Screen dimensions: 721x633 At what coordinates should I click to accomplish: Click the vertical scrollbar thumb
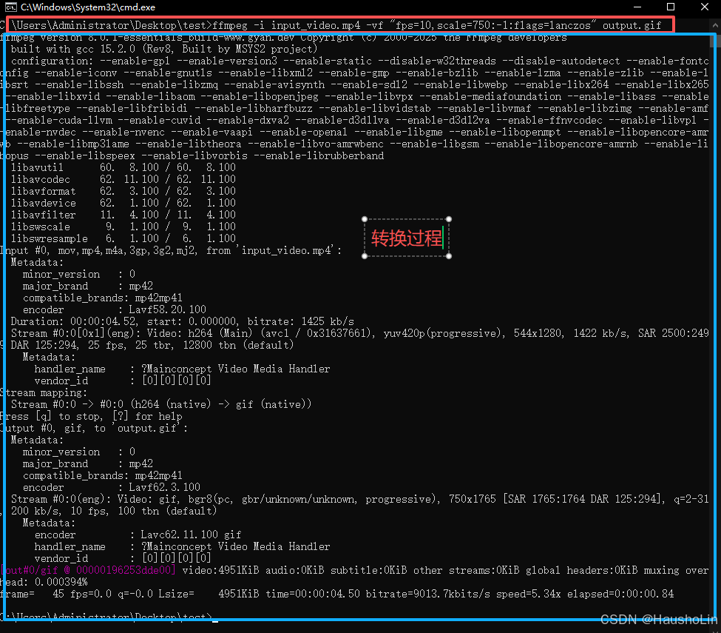click(716, 40)
